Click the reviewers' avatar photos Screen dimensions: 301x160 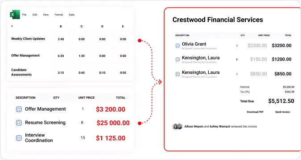coord(177,127)
